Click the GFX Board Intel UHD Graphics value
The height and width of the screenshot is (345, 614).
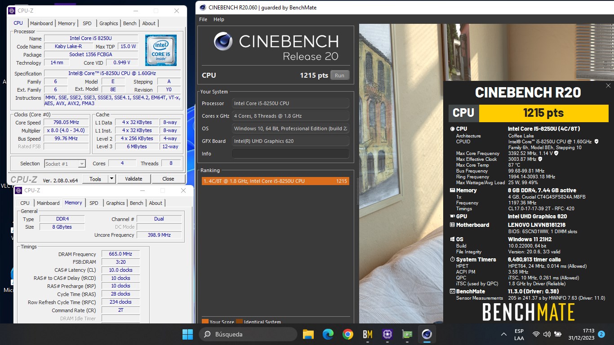click(x=290, y=141)
